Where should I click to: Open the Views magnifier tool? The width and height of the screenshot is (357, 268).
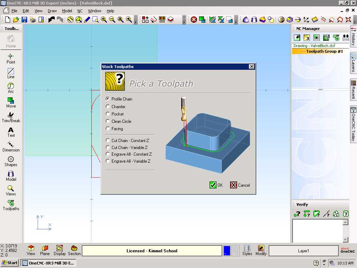click(11, 191)
